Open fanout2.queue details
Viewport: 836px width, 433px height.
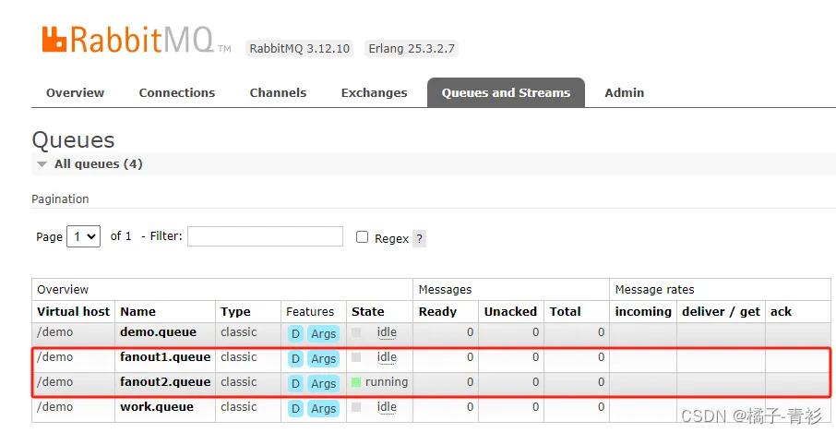[x=165, y=382]
